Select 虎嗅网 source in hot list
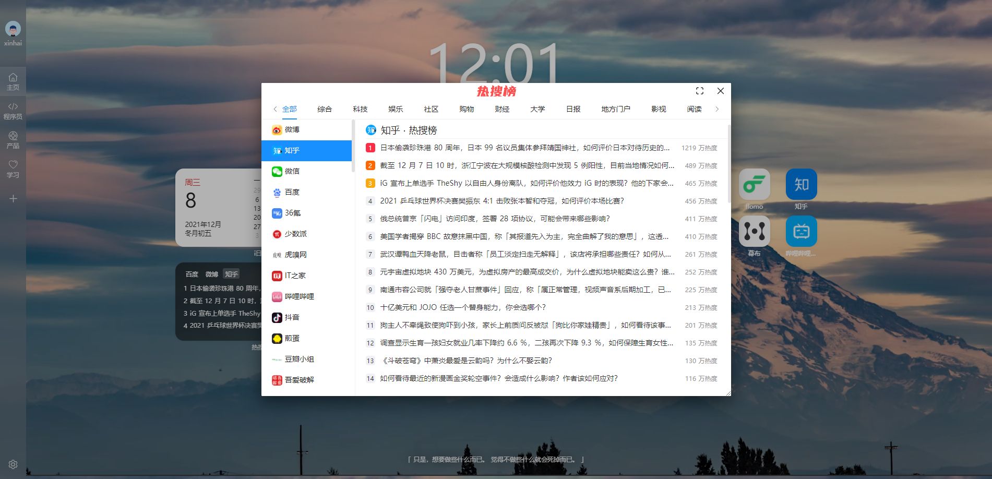The height and width of the screenshot is (479, 992). [307, 255]
